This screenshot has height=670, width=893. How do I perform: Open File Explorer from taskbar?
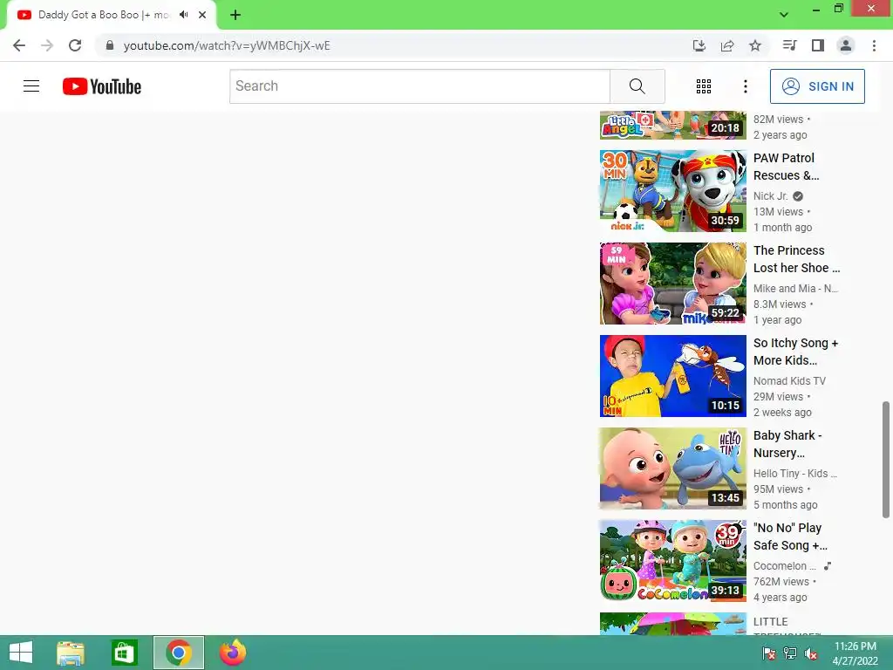[71, 653]
